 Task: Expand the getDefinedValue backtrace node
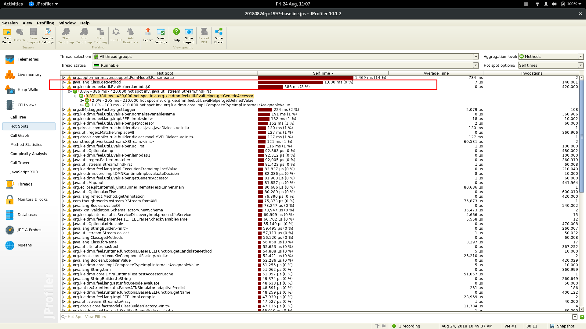81,101
